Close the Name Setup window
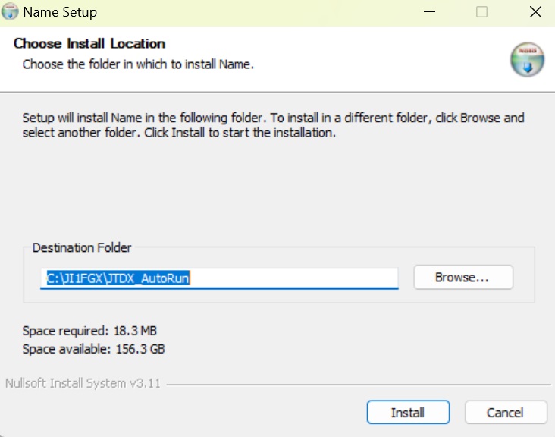Image resolution: width=555 pixels, height=437 pixels. click(x=533, y=13)
